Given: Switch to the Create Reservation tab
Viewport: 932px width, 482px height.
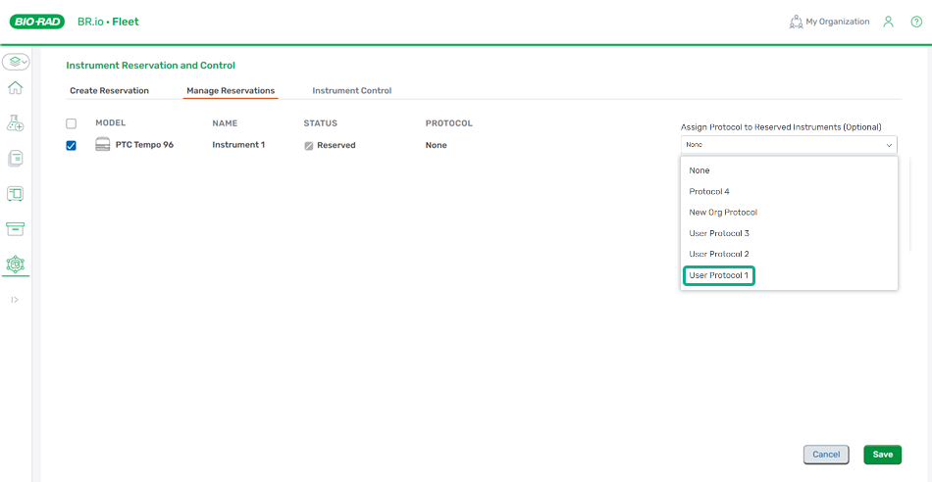Looking at the screenshot, I should click(109, 91).
